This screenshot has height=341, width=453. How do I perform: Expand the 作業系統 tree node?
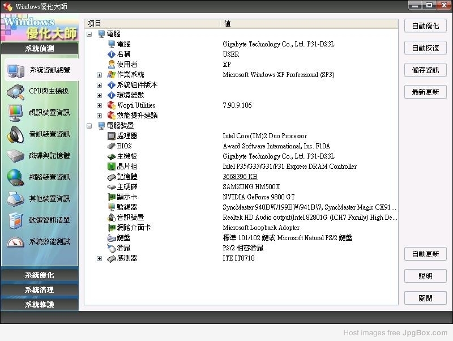coord(100,75)
